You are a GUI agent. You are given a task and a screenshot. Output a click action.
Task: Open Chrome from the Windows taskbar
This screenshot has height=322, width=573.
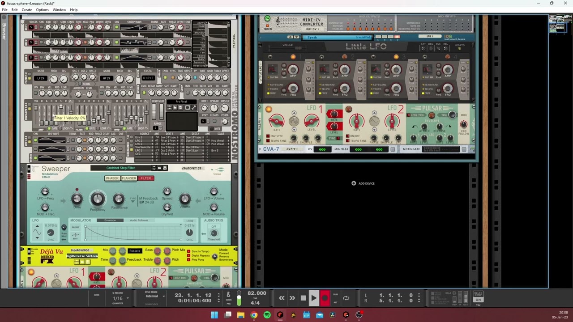[x=254, y=315]
